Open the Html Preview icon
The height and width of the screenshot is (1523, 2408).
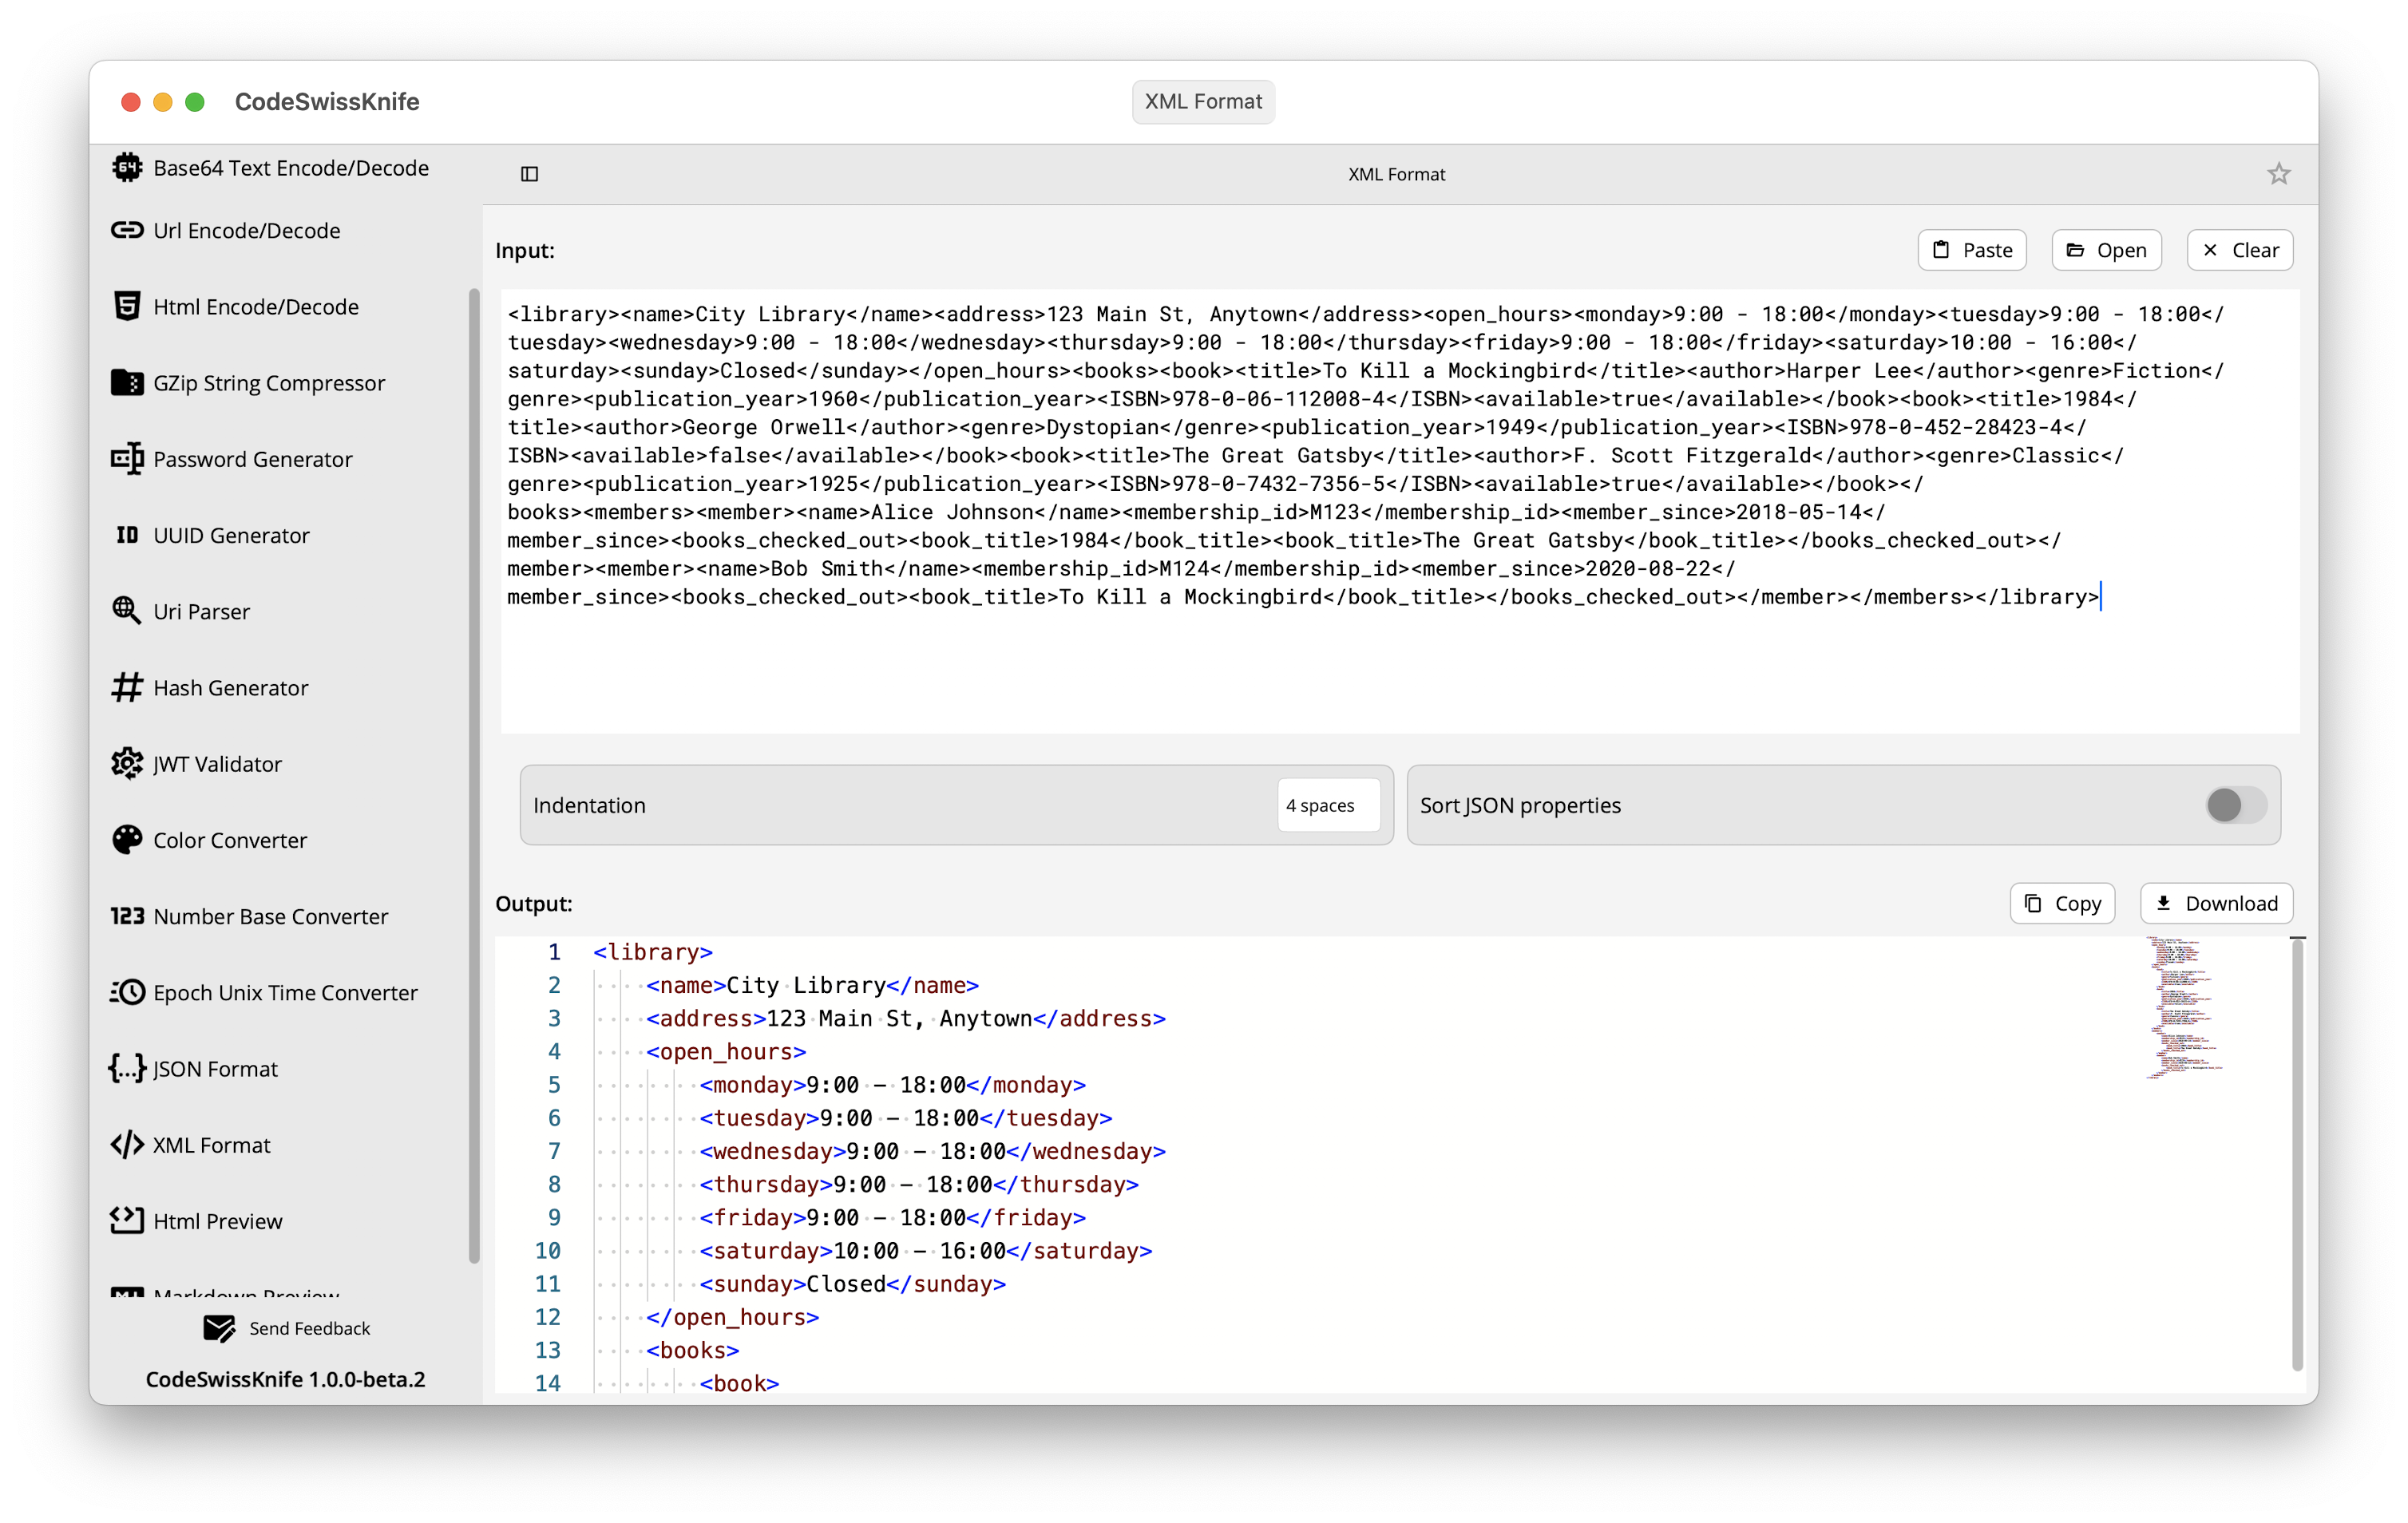[127, 1221]
